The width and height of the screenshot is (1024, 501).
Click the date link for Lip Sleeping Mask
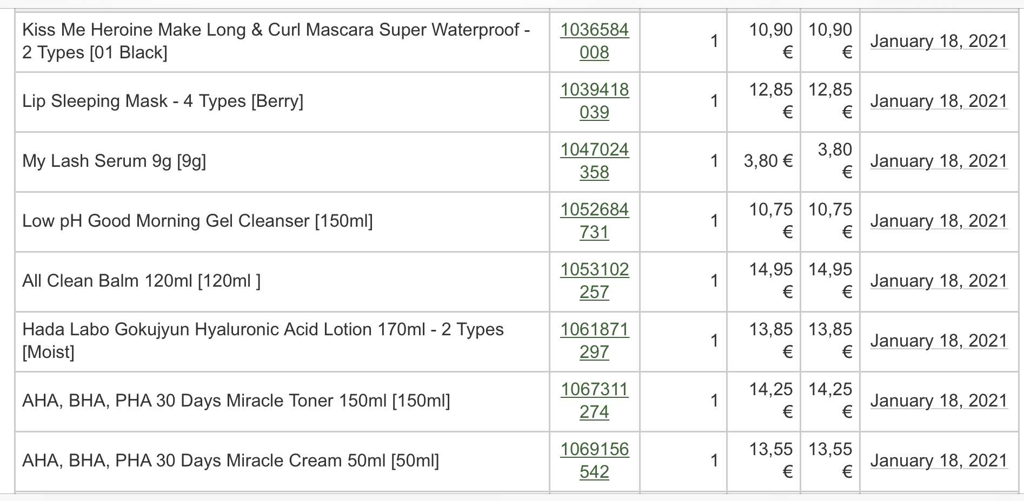[939, 101]
